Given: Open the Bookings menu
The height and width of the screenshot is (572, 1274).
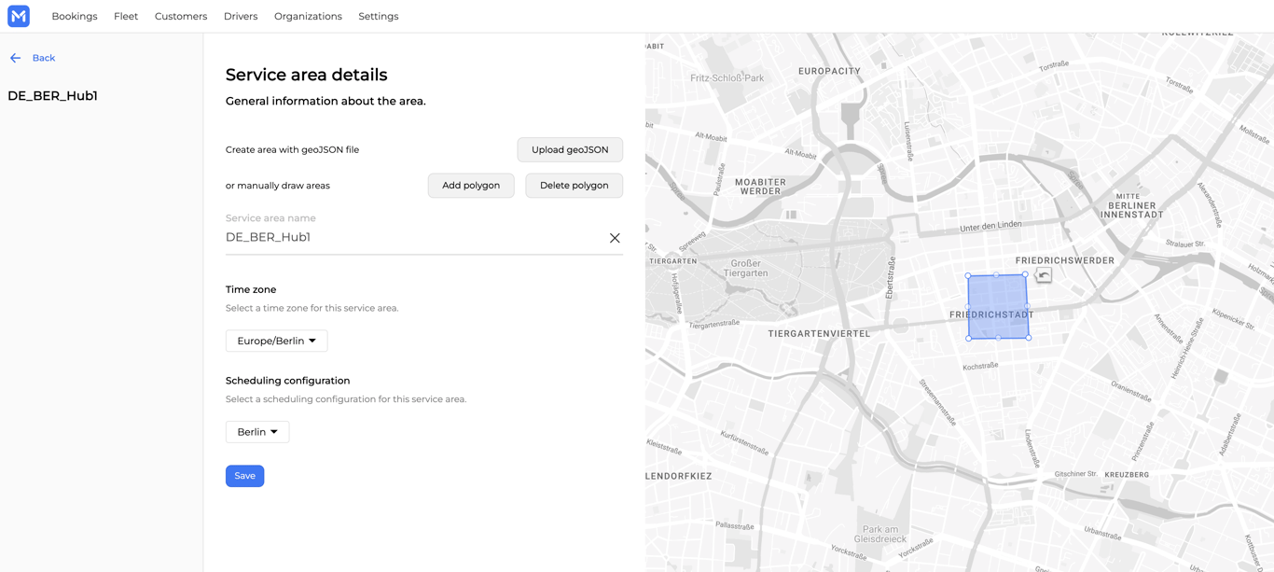Looking at the screenshot, I should point(75,16).
